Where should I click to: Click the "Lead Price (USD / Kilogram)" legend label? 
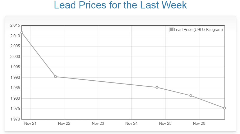tap(198, 30)
